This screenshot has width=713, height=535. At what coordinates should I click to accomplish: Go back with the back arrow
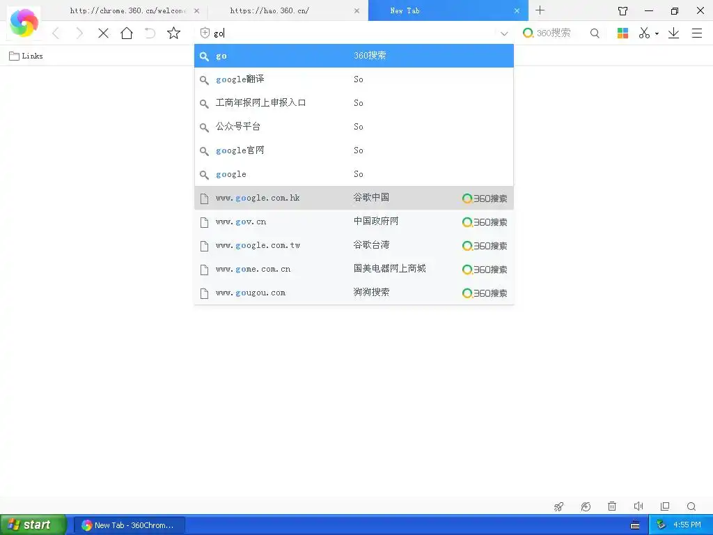(x=56, y=33)
